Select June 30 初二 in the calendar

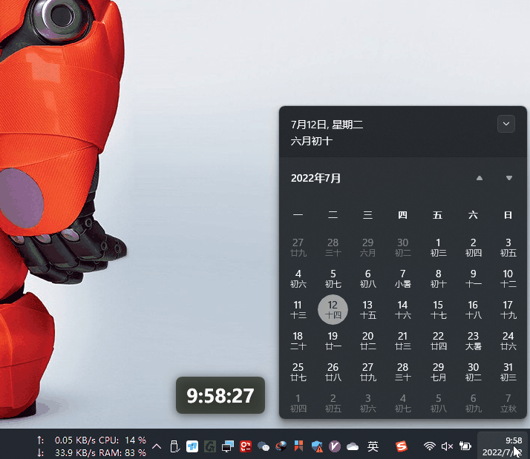point(402,247)
